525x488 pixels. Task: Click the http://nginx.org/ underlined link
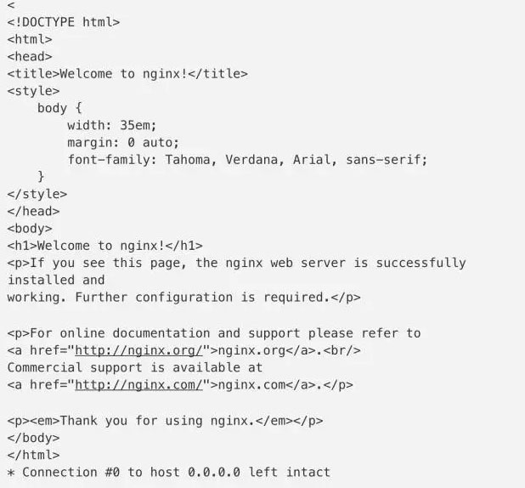coord(139,350)
